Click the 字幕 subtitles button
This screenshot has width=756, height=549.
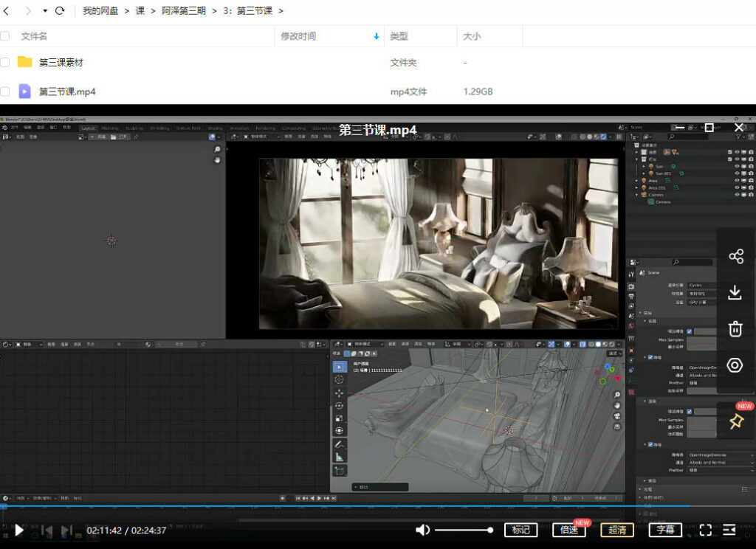pos(665,530)
